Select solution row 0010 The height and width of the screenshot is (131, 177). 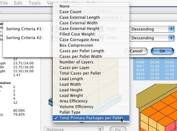pos(155,78)
